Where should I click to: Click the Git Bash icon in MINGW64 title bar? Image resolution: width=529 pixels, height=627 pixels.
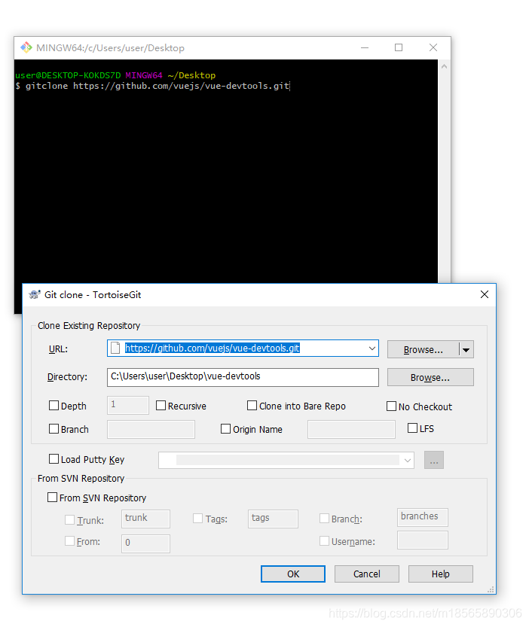point(26,47)
